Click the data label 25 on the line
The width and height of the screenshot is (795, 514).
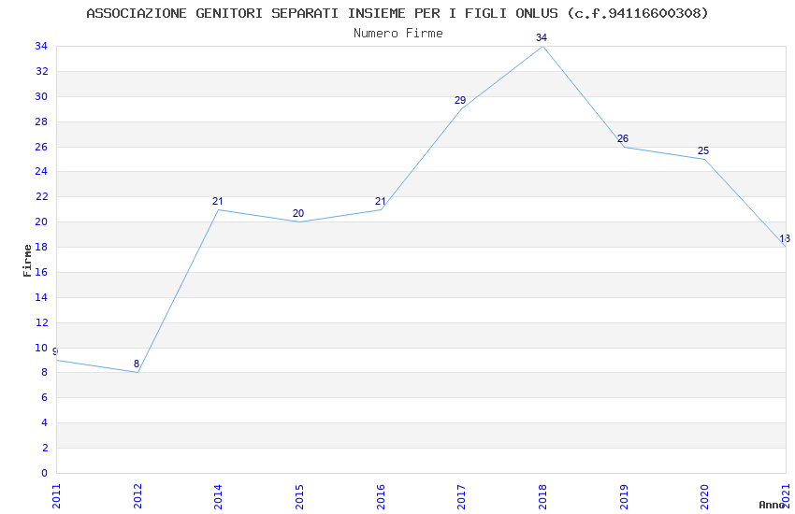tap(703, 150)
